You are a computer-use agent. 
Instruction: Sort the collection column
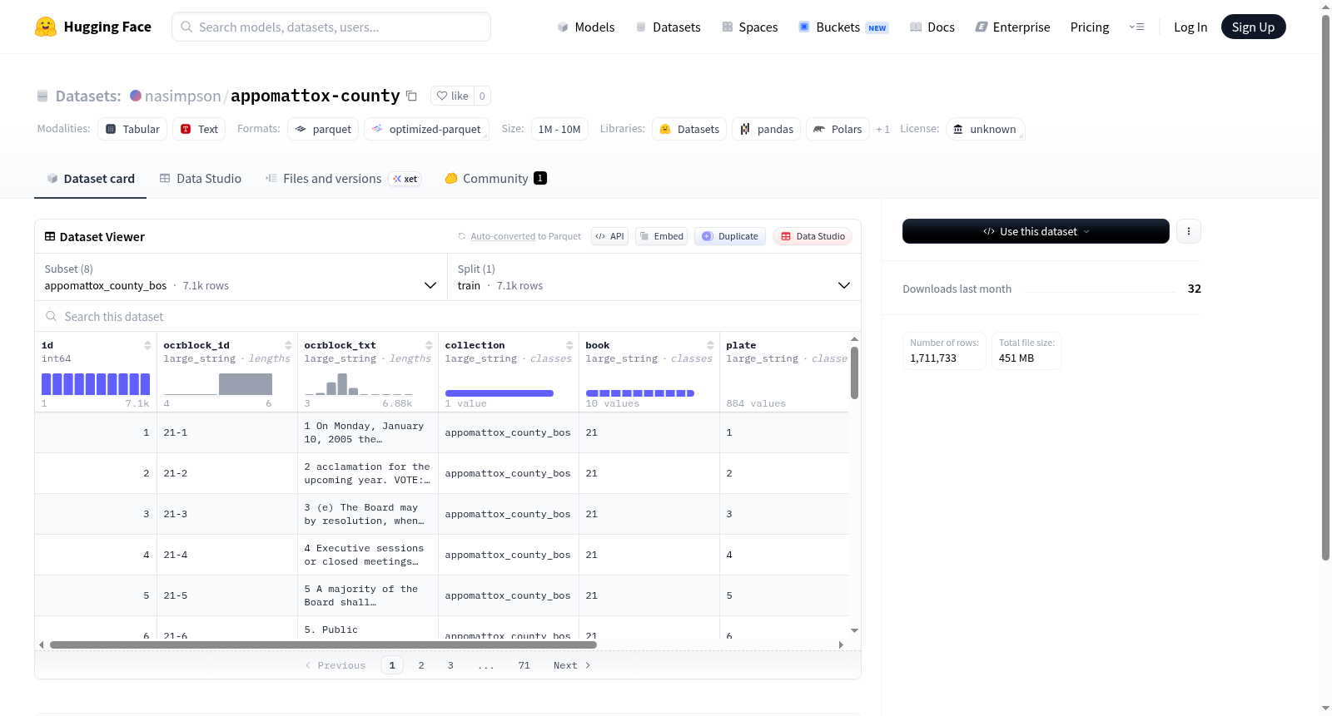tap(569, 345)
